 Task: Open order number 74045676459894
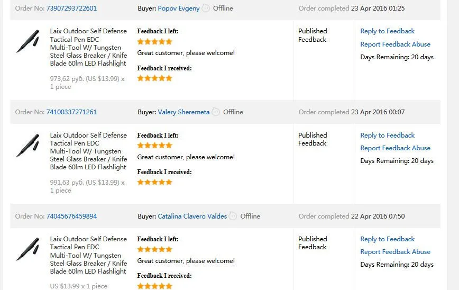(71, 216)
